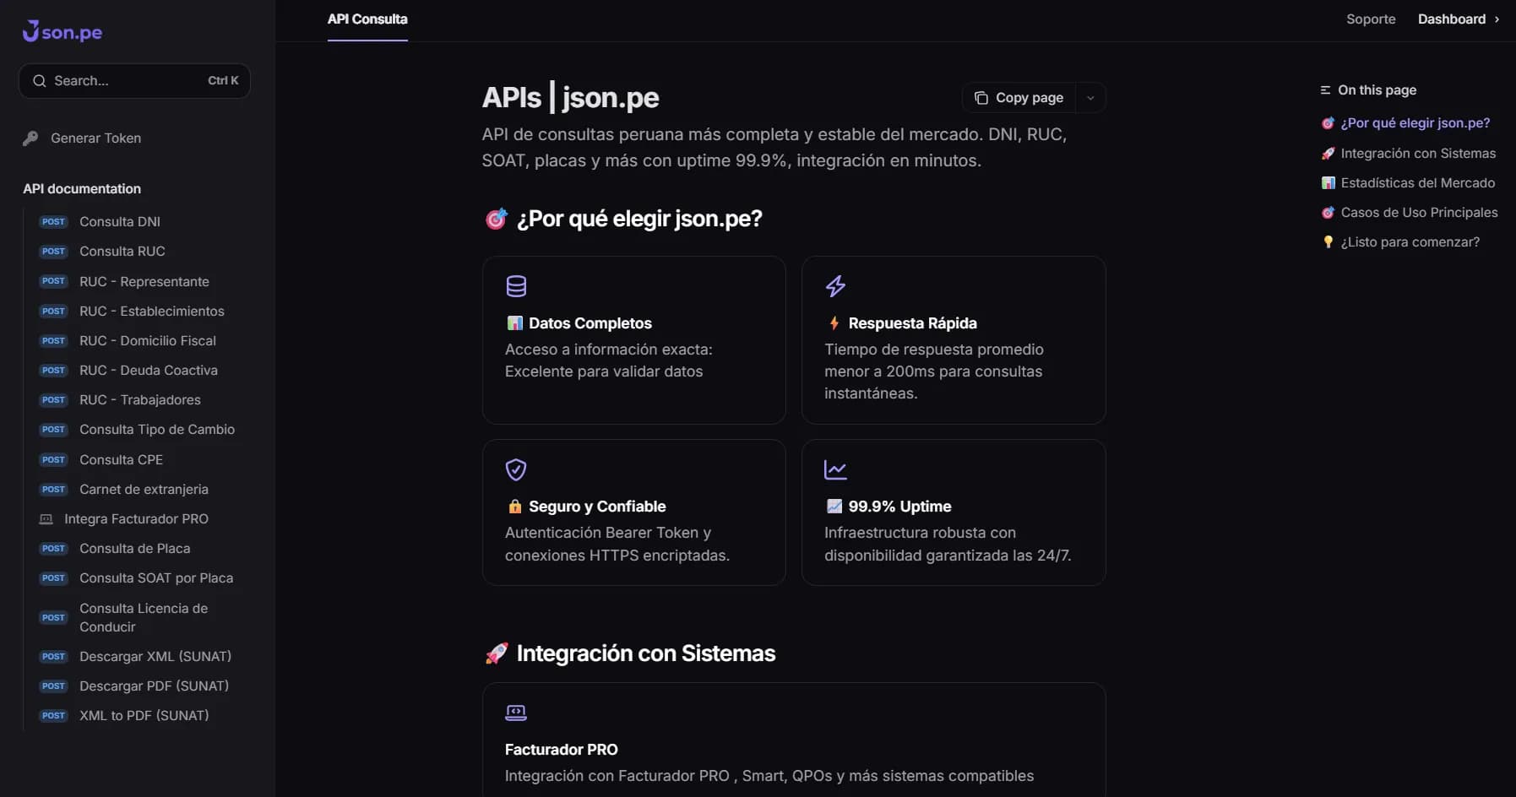Switch to the API Consulta tab
1516x797 pixels.
tap(367, 19)
